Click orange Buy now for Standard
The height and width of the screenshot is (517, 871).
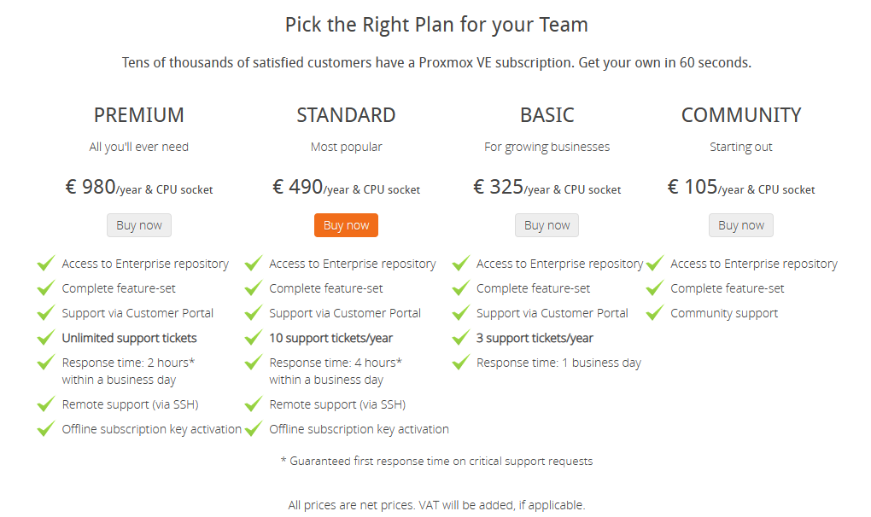click(x=346, y=225)
